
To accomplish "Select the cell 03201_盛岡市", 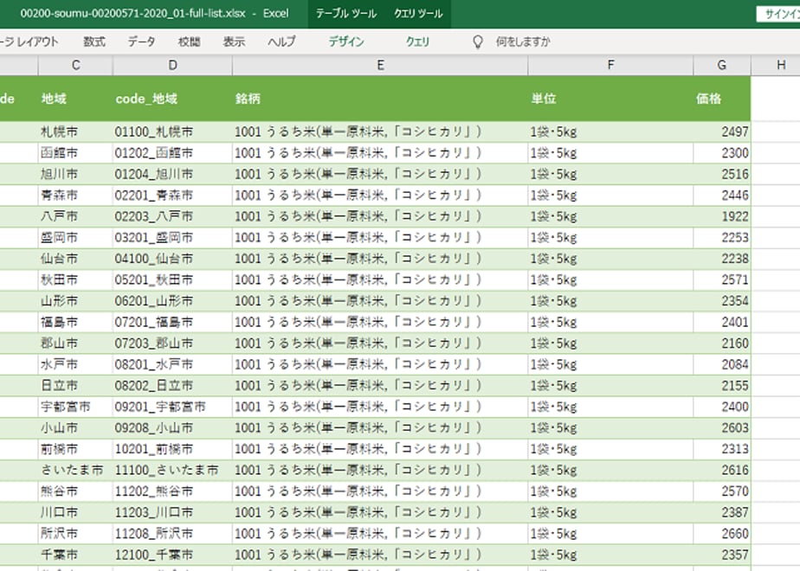I will point(172,238).
